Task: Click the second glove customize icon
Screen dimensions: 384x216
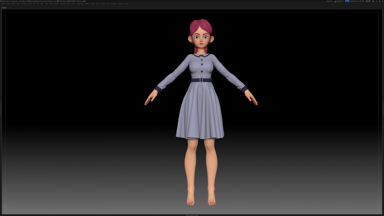Action: click(369, 1)
